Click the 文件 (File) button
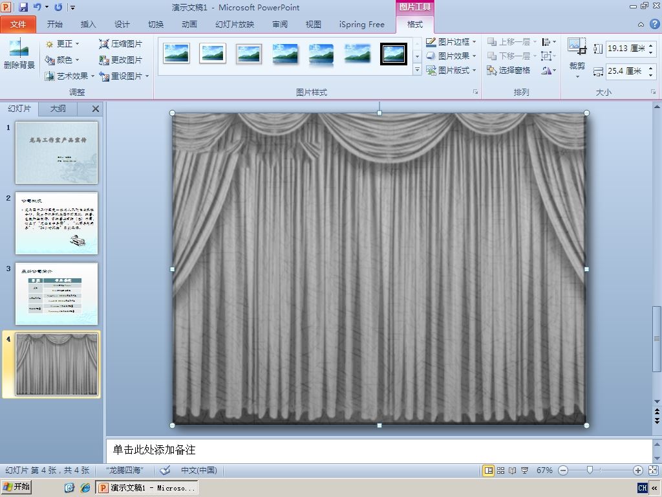The width and height of the screenshot is (662, 497). 18,25
